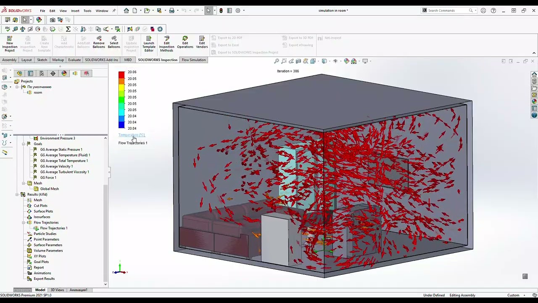Open Edit Inspection Methods
The image size is (538, 303).
(x=166, y=44)
